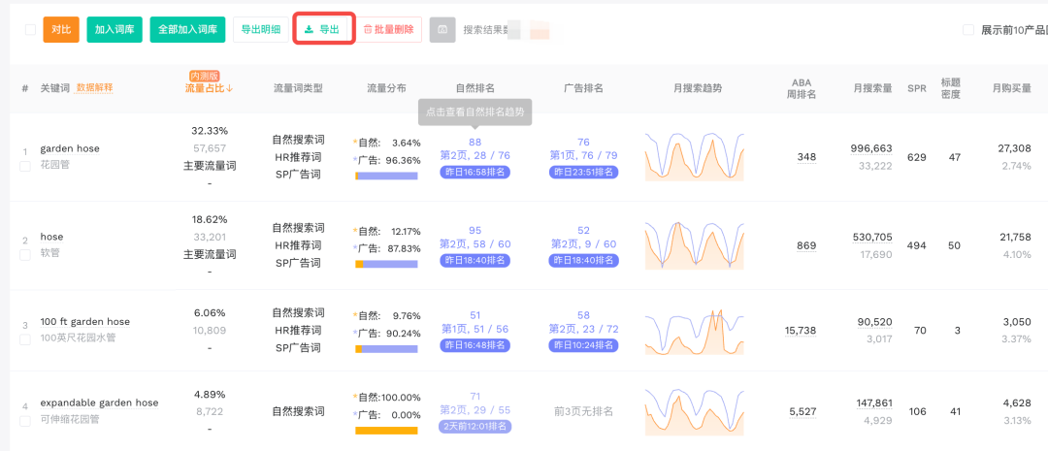This screenshot has height=451, width=1048.
Task: Click the 昨日16:58排名 badge
Action: (475, 172)
